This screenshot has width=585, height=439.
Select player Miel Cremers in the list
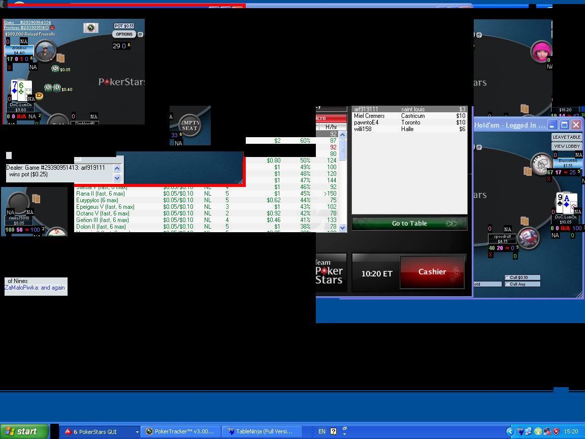[409, 116]
